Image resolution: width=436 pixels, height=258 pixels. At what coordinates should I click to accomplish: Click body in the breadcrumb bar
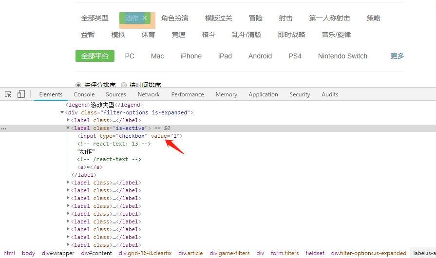pyautogui.click(x=28, y=253)
